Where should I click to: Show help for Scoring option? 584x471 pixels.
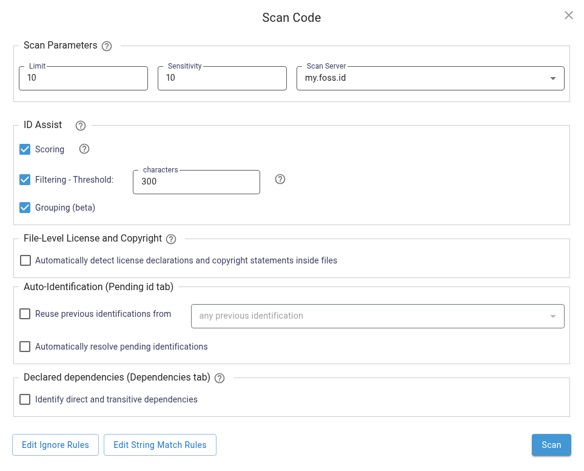click(x=84, y=149)
